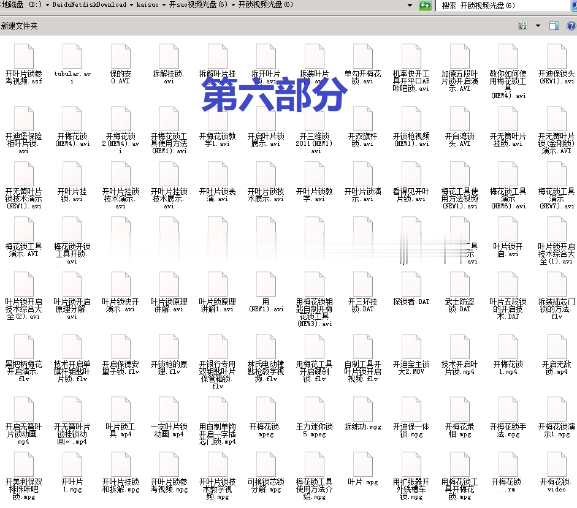This screenshot has width=577, height=508.
Task: Click the file name 叶片五段锁的开启技术.DAT
Action: pyautogui.click(x=508, y=309)
